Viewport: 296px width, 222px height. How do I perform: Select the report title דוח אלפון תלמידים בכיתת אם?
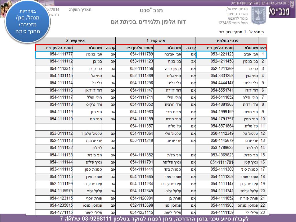(148, 22)
